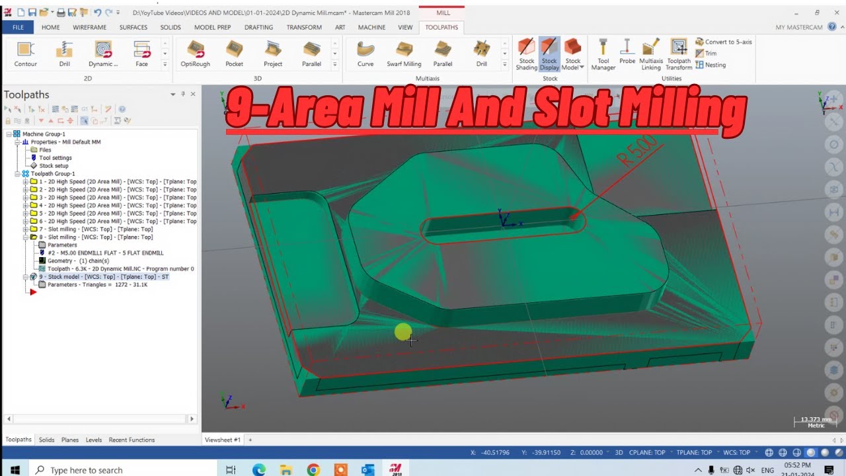The height and width of the screenshot is (476, 846).
Task: Select the Trim toolpath utility
Action: coord(706,54)
